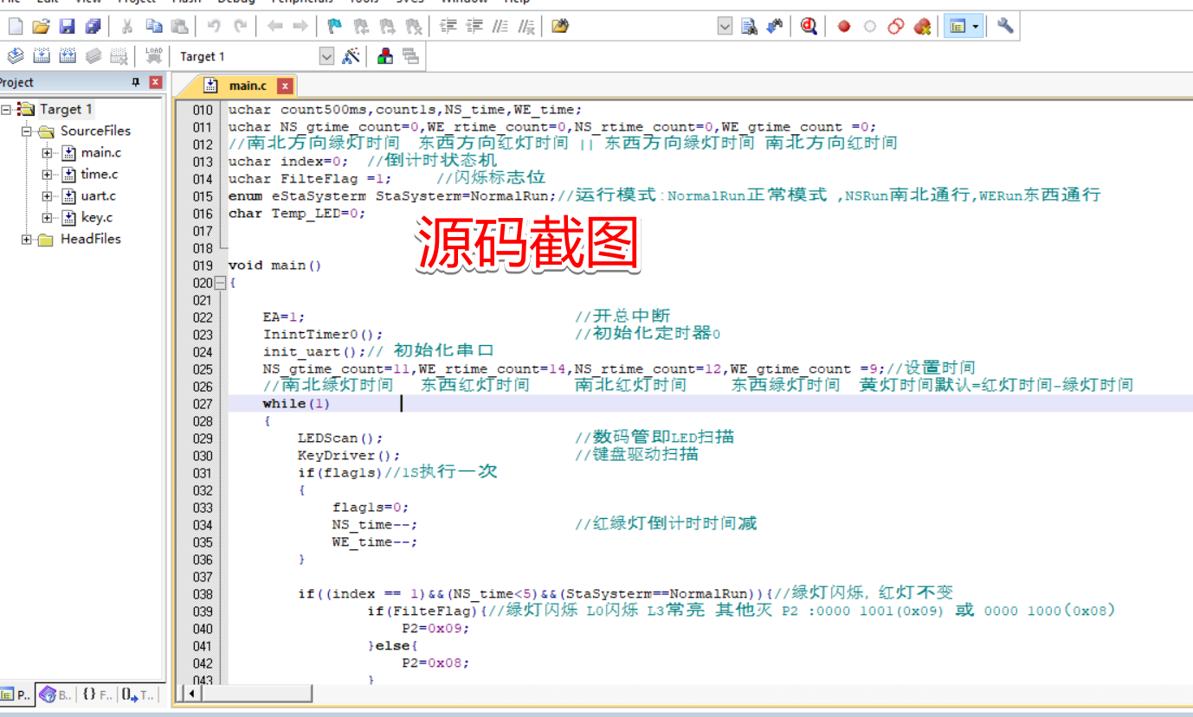Open Manage Project Items with colored blocks icon
1193x717 pixels.
click(385, 56)
